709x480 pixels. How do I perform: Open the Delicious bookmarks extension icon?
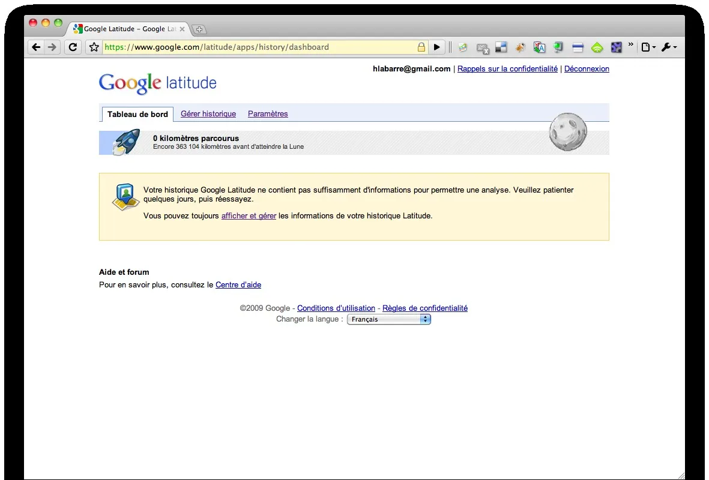(501, 47)
